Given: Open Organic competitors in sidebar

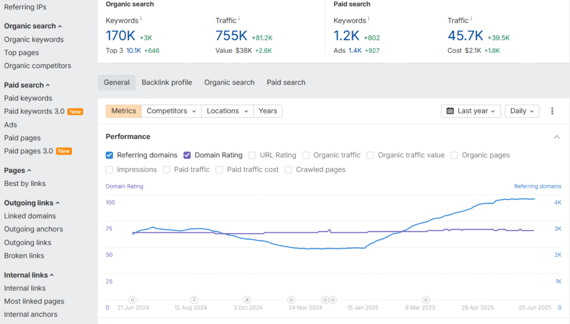Looking at the screenshot, I should pos(37,66).
